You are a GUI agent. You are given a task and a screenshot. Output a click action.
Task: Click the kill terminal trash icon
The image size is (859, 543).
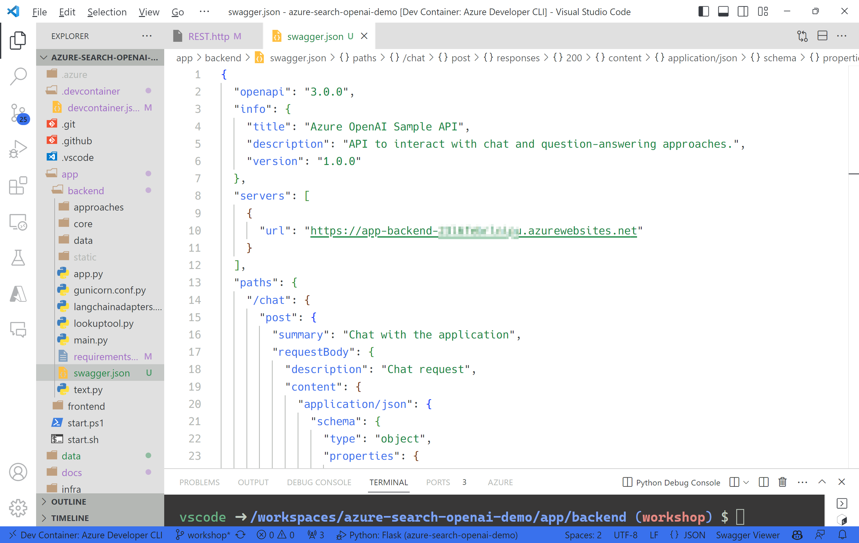click(782, 482)
